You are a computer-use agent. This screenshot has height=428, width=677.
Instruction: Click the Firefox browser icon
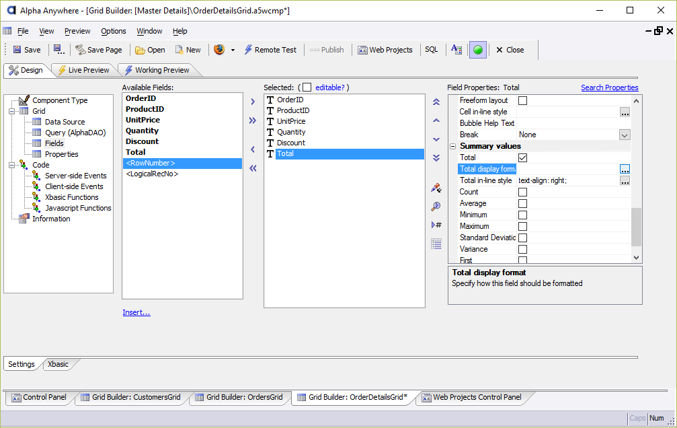219,49
